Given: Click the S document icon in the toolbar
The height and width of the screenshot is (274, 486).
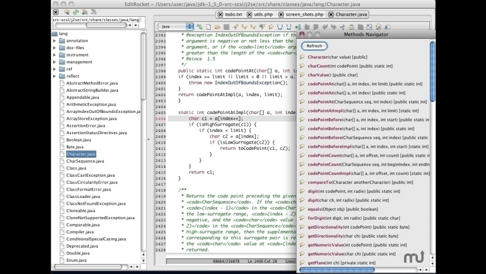Looking at the screenshot, I should (388, 27).
